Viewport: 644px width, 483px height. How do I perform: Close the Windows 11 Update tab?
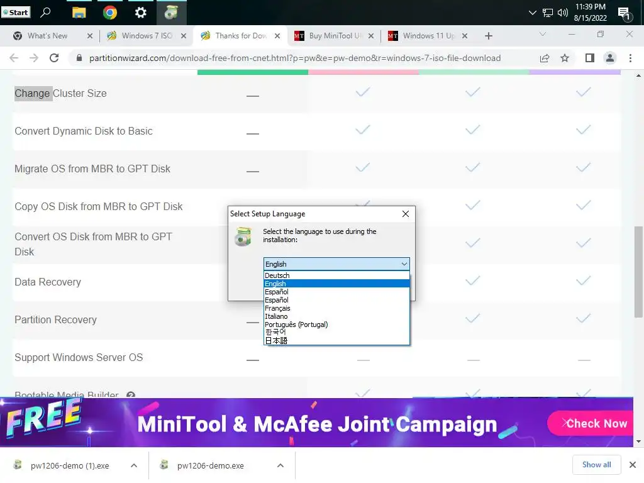pos(465,36)
